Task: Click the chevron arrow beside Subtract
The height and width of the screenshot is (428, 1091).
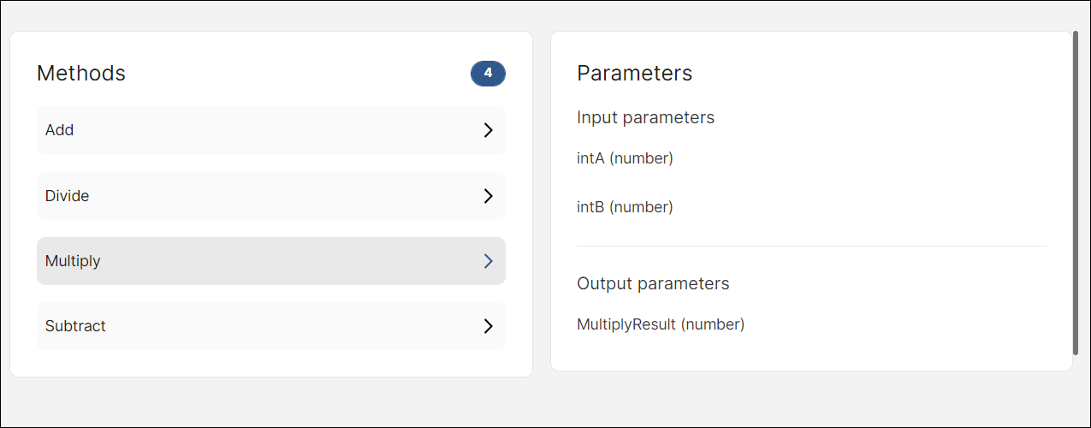Action: [488, 326]
